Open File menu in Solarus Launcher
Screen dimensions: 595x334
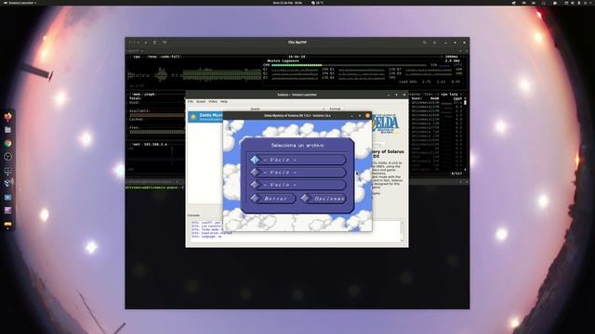click(191, 101)
